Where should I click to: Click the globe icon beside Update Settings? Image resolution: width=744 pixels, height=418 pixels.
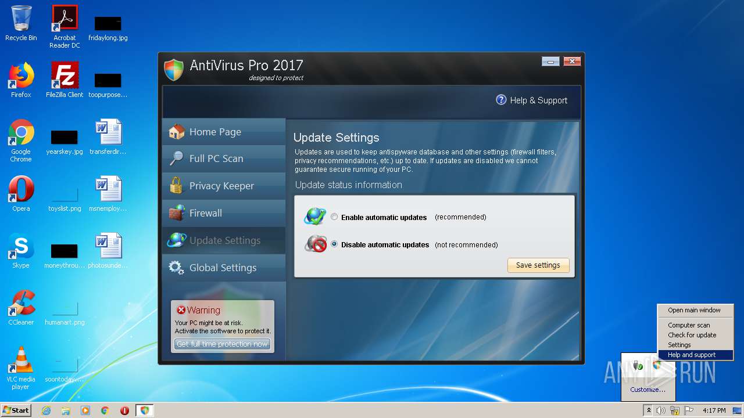176,240
